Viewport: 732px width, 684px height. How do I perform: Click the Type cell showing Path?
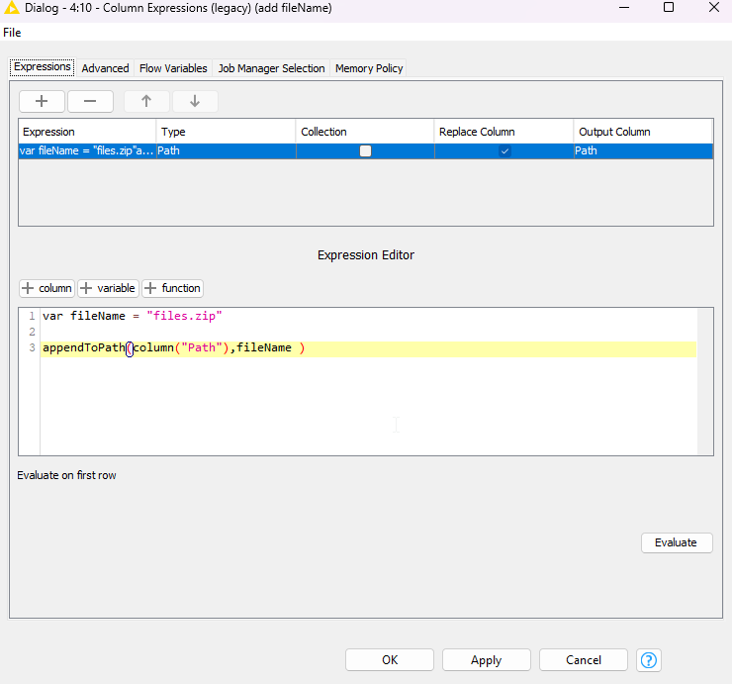(x=226, y=150)
